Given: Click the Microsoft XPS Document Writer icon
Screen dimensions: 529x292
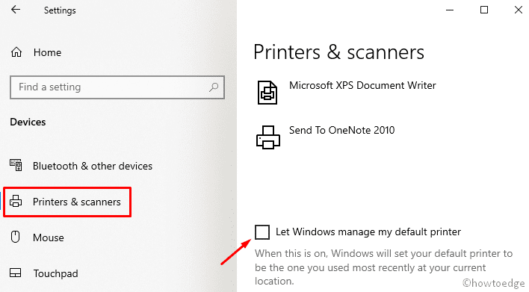Looking at the screenshot, I should tap(267, 93).
